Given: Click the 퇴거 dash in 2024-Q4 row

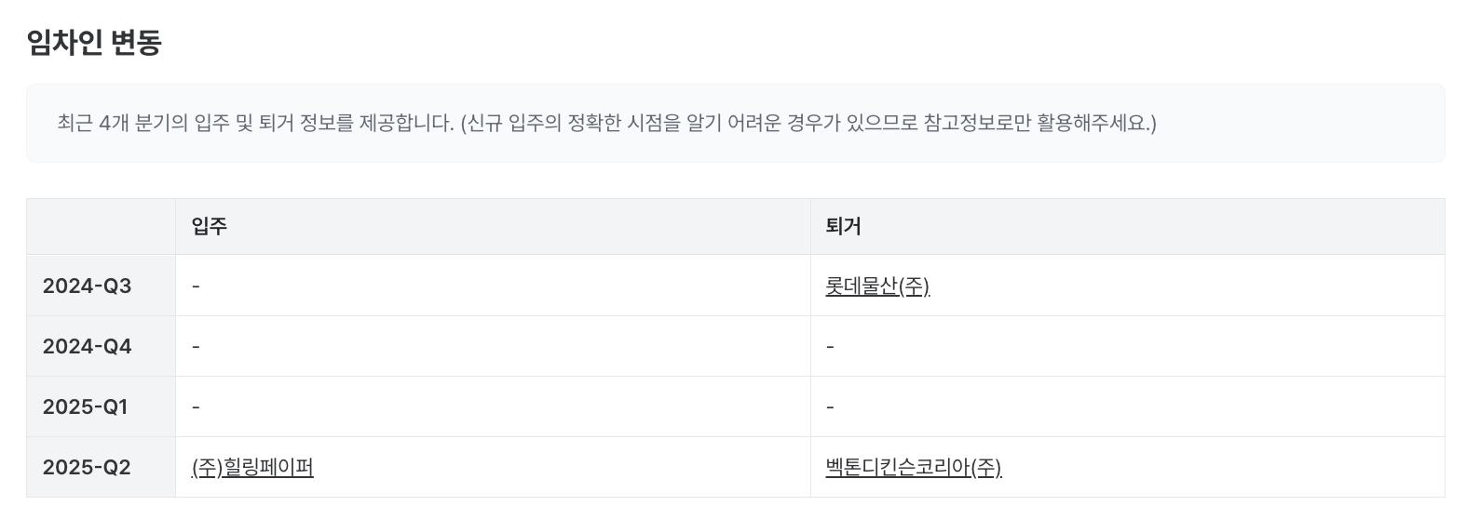Looking at the screenshot, I should [830, 347].
